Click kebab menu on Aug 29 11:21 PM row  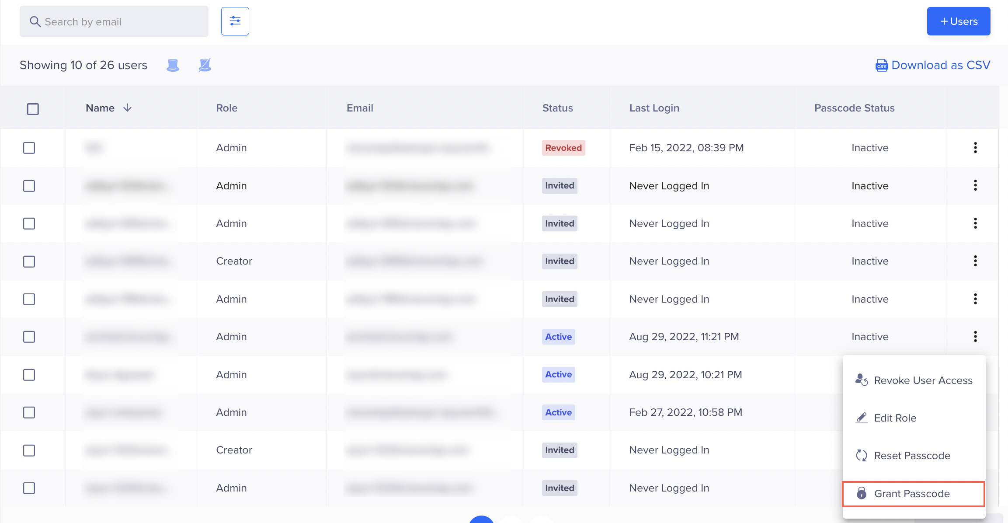pos(975,337)
